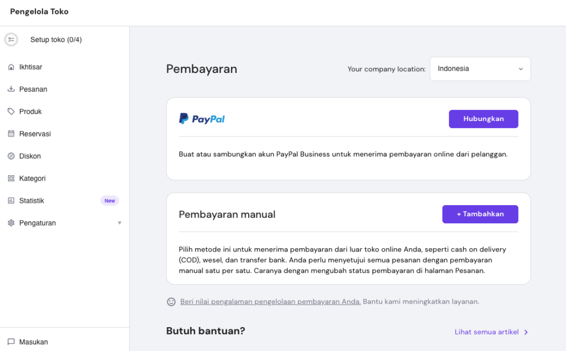Open the Statistik chart icon
This screenshot has height=351, width=566.
[11, 201]
